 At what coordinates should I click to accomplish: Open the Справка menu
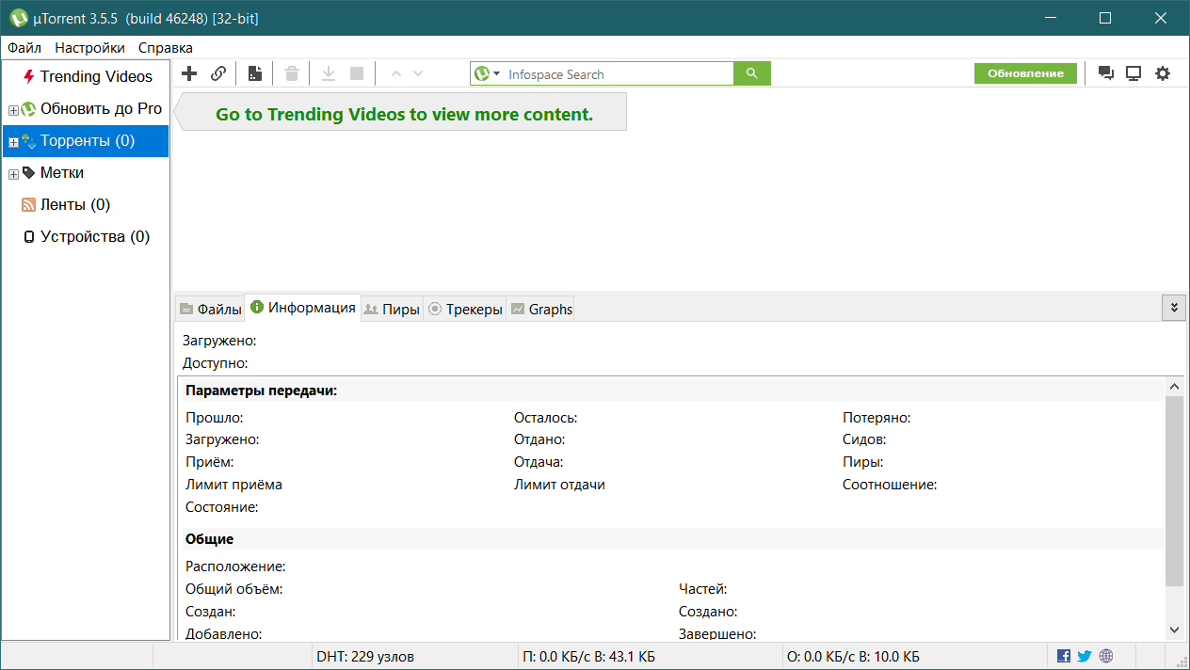[166, 47]
